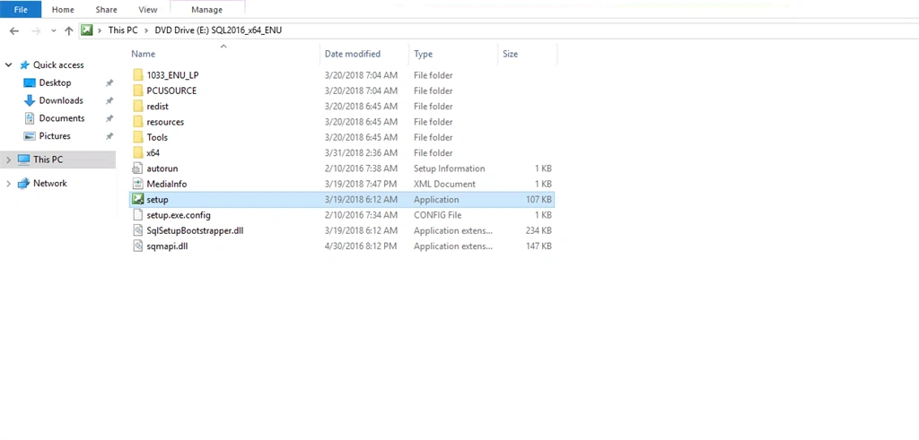Select the x64 folder icon
Image resolution: width=919 pixels, height=440 pixels.
pos(137,152)
